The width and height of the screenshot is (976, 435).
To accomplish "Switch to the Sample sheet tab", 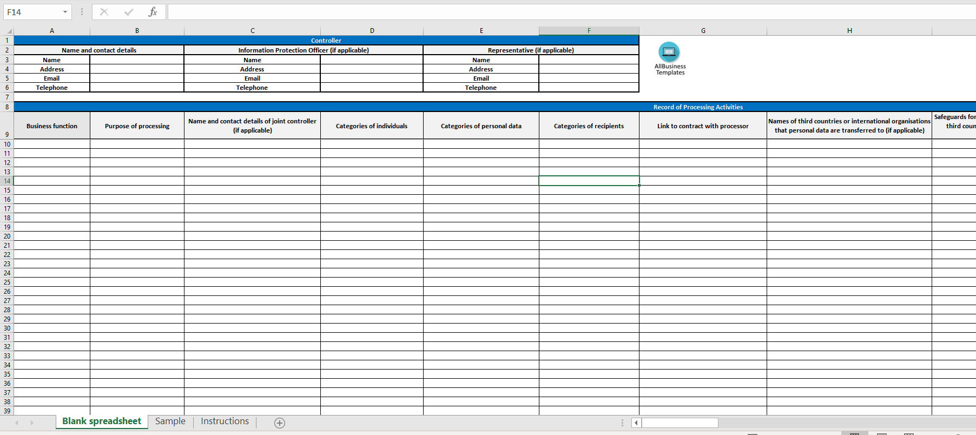I will coord(170,421).
